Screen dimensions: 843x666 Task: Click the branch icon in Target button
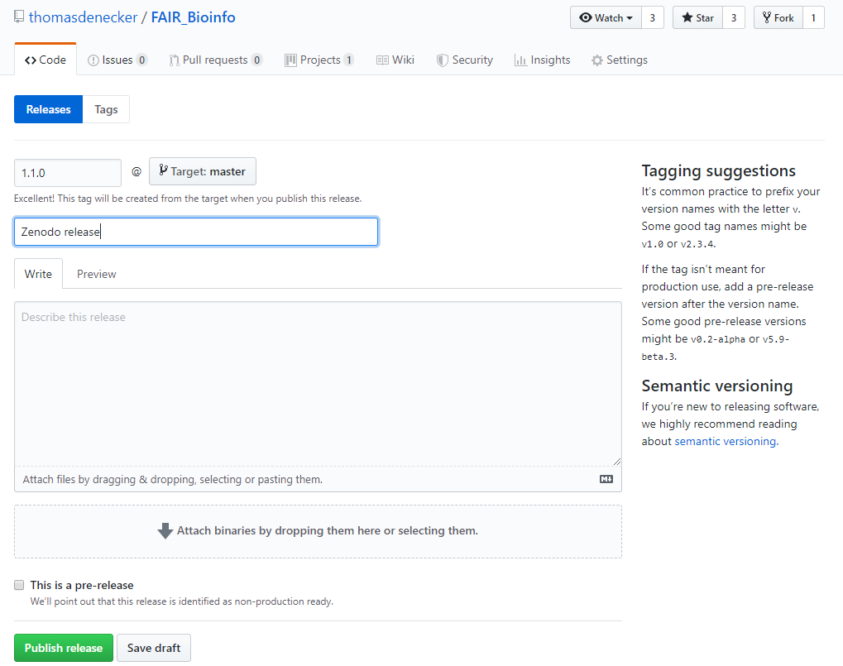point(164,170)
